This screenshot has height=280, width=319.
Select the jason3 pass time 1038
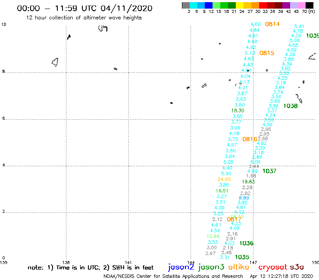point(291,106)
